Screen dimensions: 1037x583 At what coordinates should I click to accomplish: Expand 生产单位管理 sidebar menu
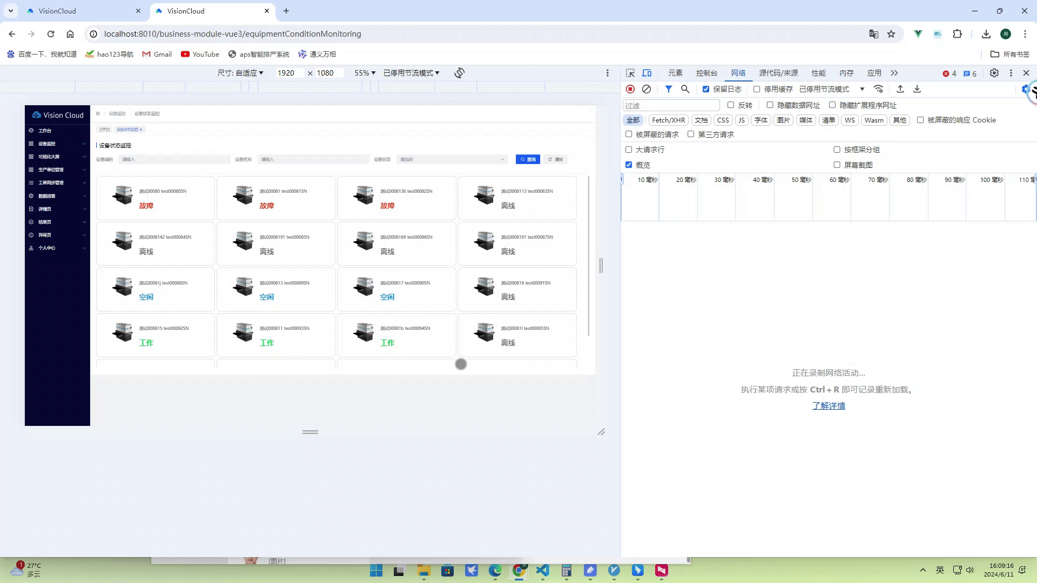coord(57,170)
